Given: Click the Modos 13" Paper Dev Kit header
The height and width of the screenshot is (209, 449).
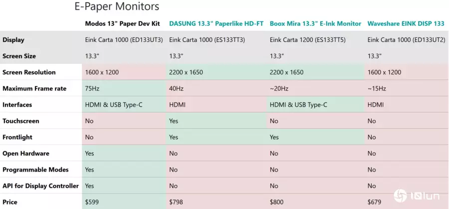Looking at the screenshot, I should 122,23.
